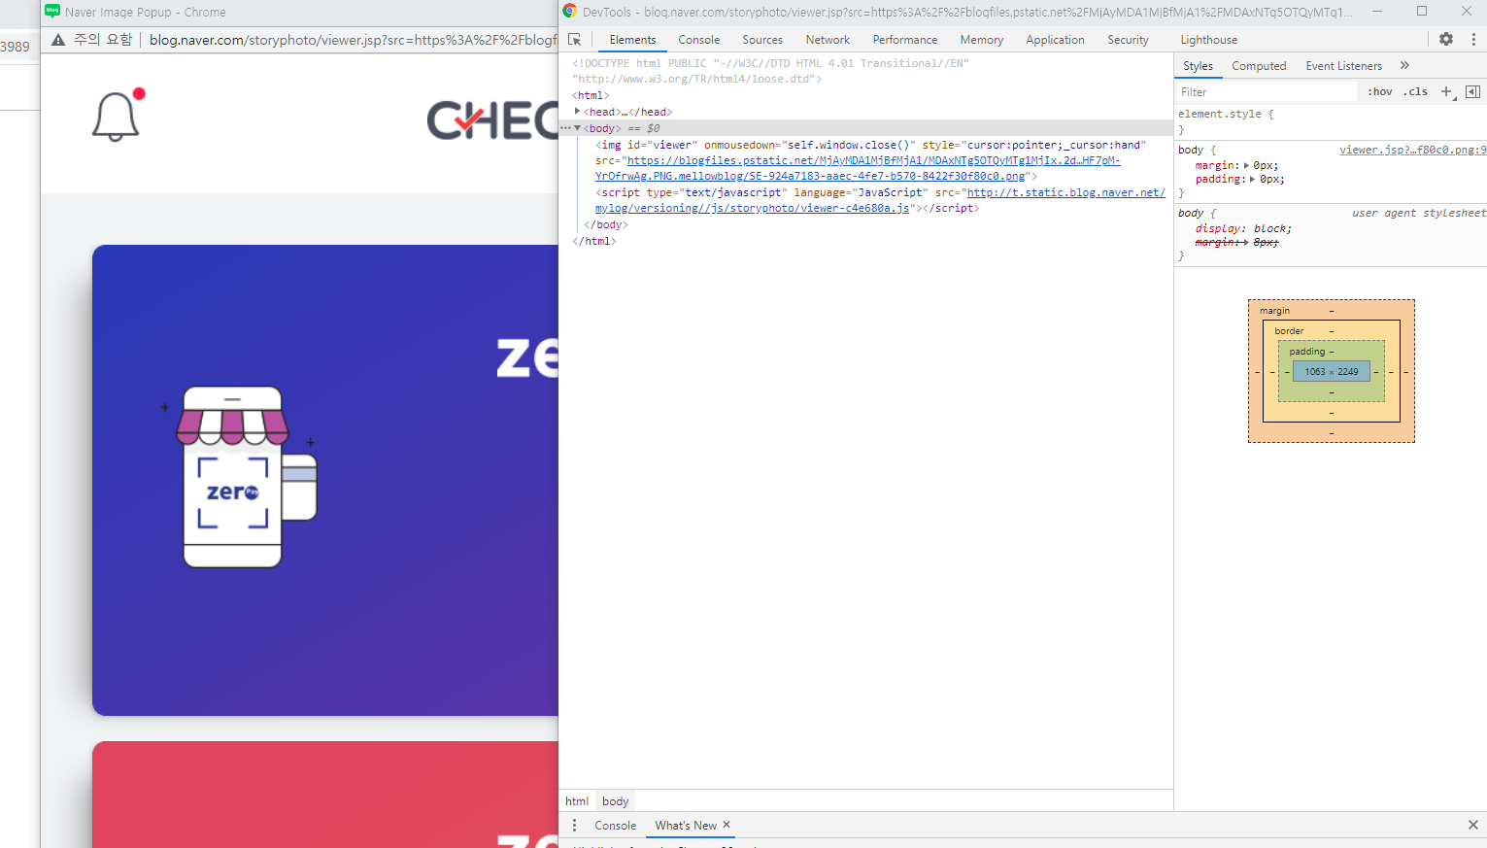Click the display: block declaration
1487x848 pixels.
[x=1243, y=228]
